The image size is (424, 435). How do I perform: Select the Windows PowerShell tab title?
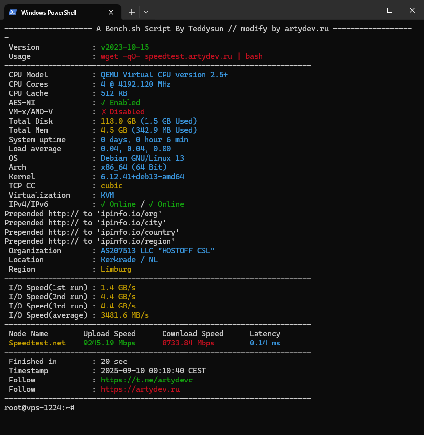point(49,12)
